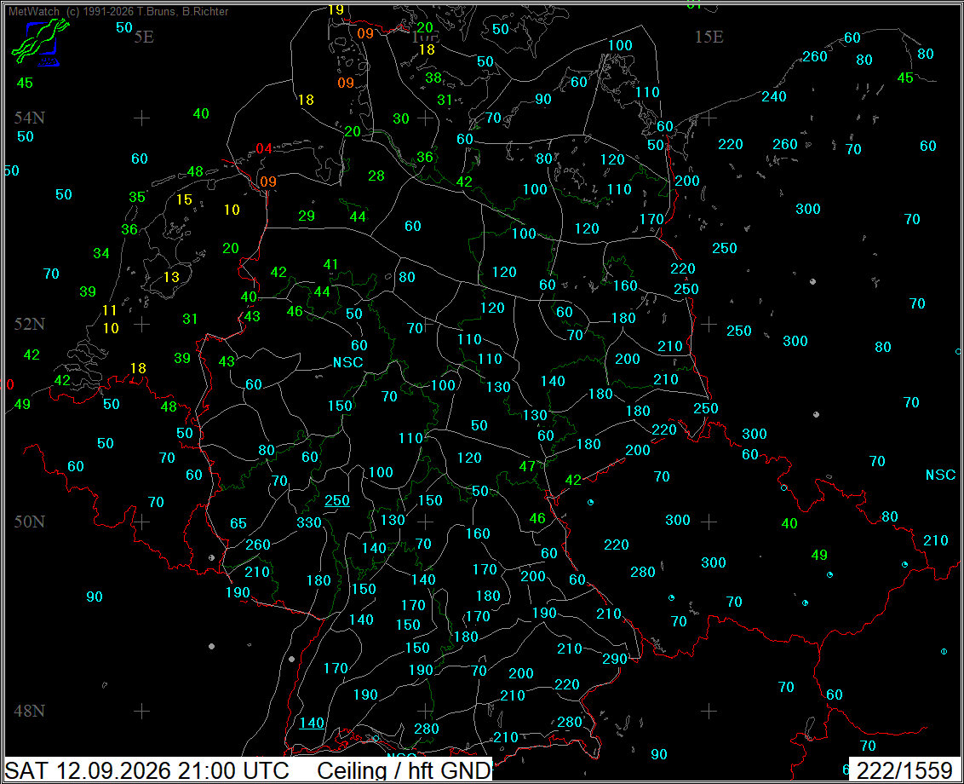The image size is (964, 784).
Task: Select the yellow 13 ceiling value
Action: [x=171, y=277]
